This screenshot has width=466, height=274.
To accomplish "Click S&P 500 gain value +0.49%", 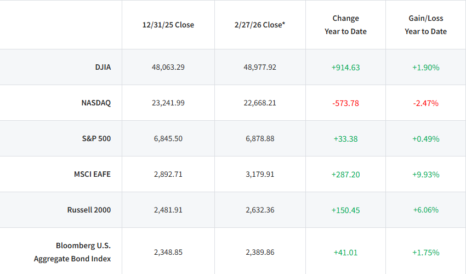I will tap(426, 139).
